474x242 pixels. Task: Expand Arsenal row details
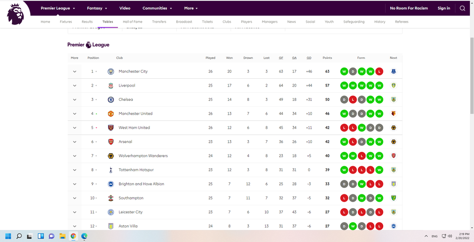(75, 142)
